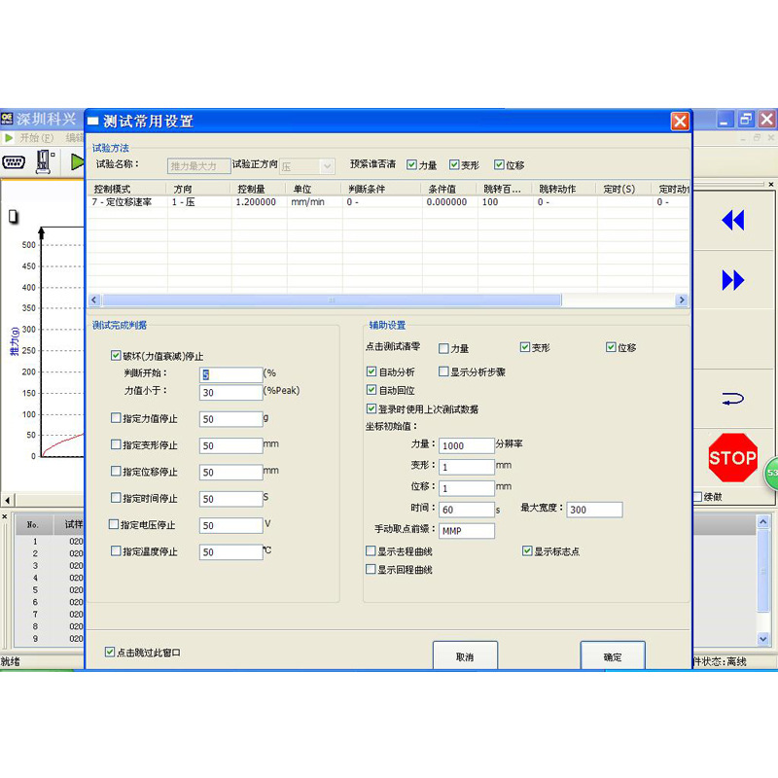Uncheck 自动分析 checkbox
778x778 pixels.
point(371,371)
